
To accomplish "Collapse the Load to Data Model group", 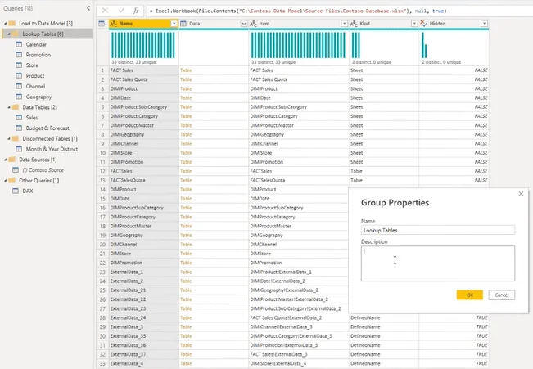I will [6, 24].
